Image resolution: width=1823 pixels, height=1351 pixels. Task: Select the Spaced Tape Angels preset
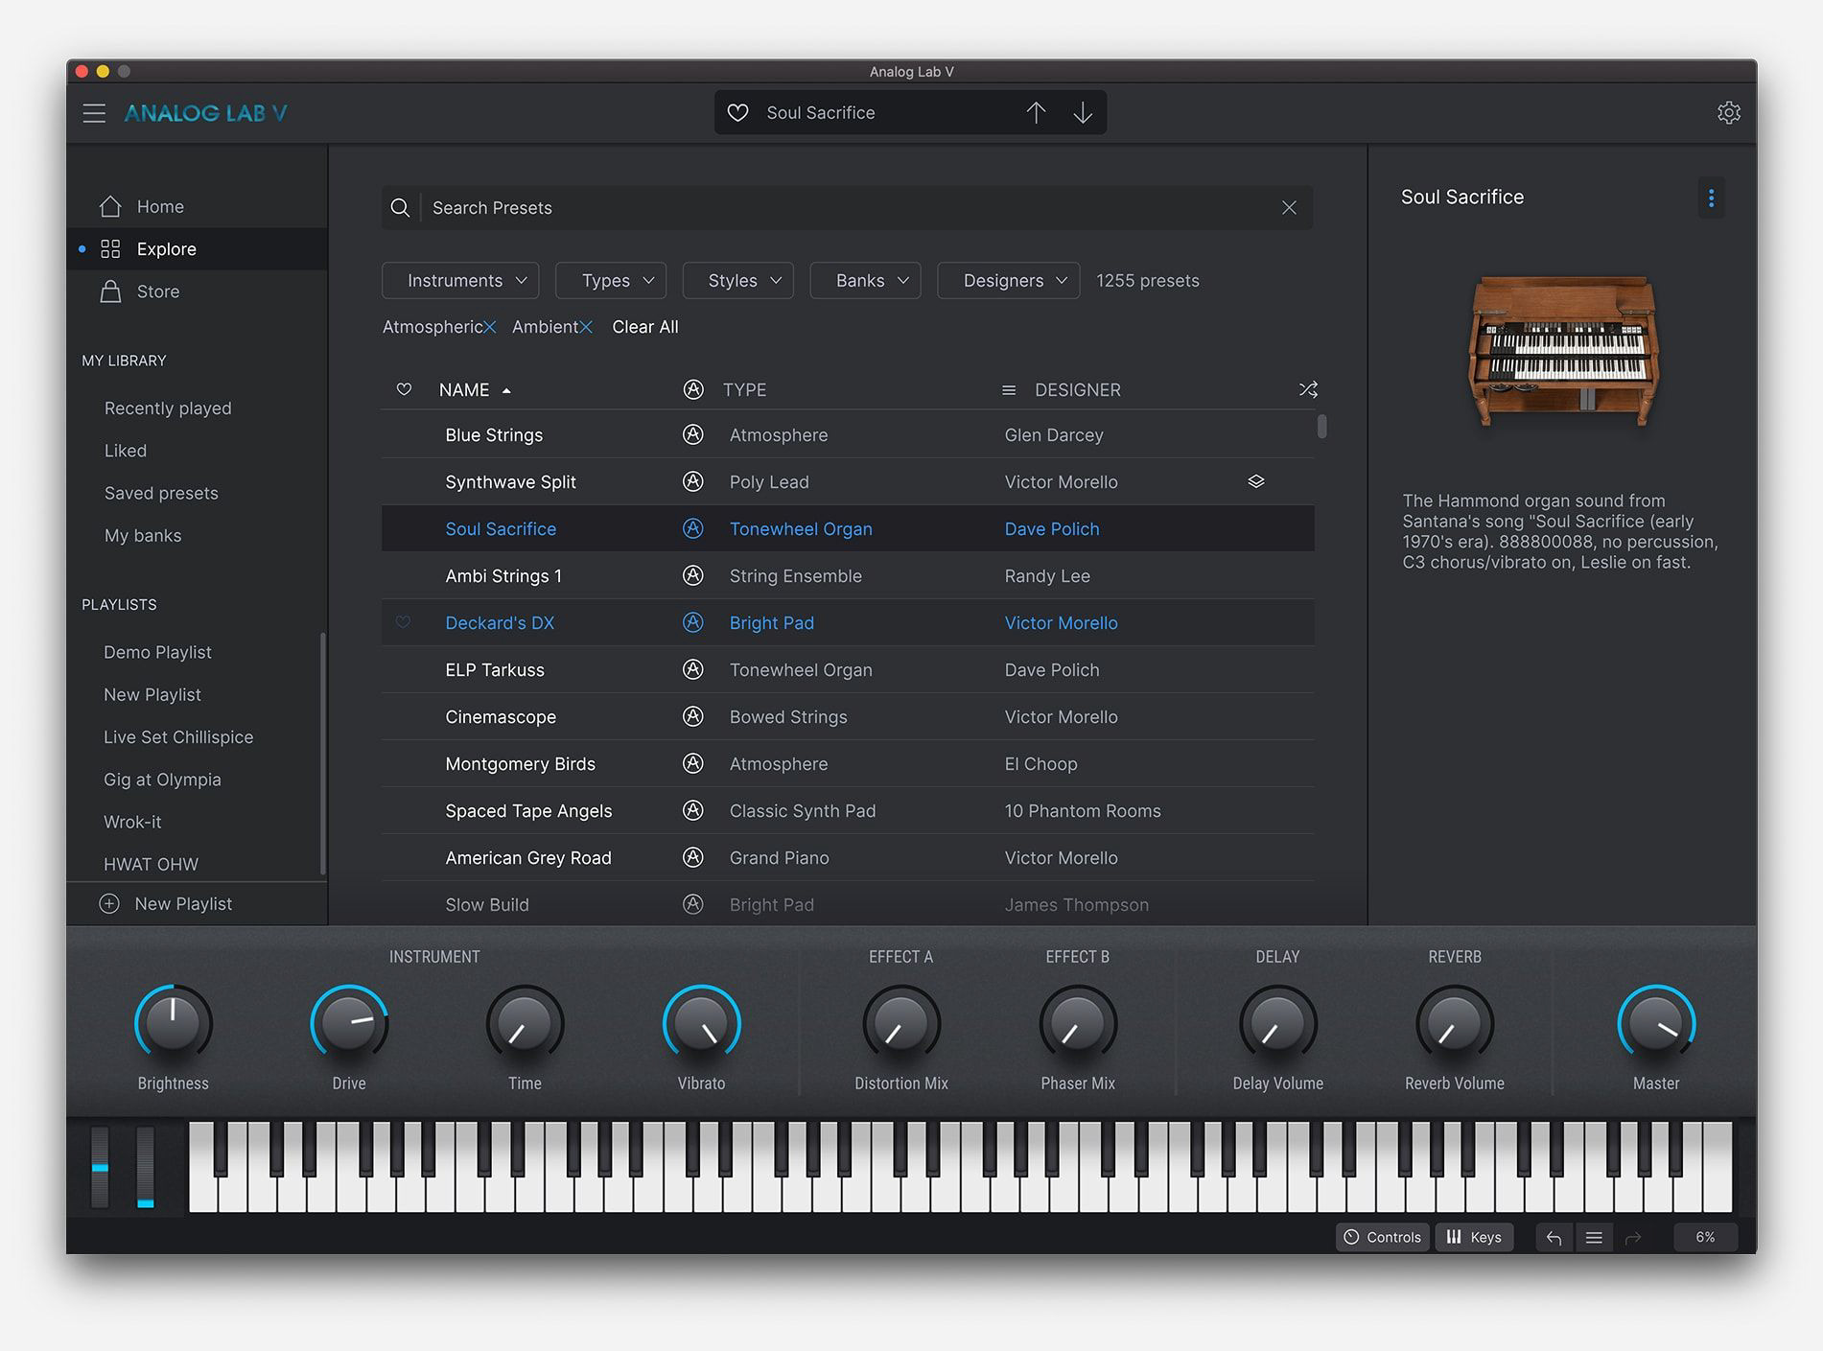(x=848, y=810)
